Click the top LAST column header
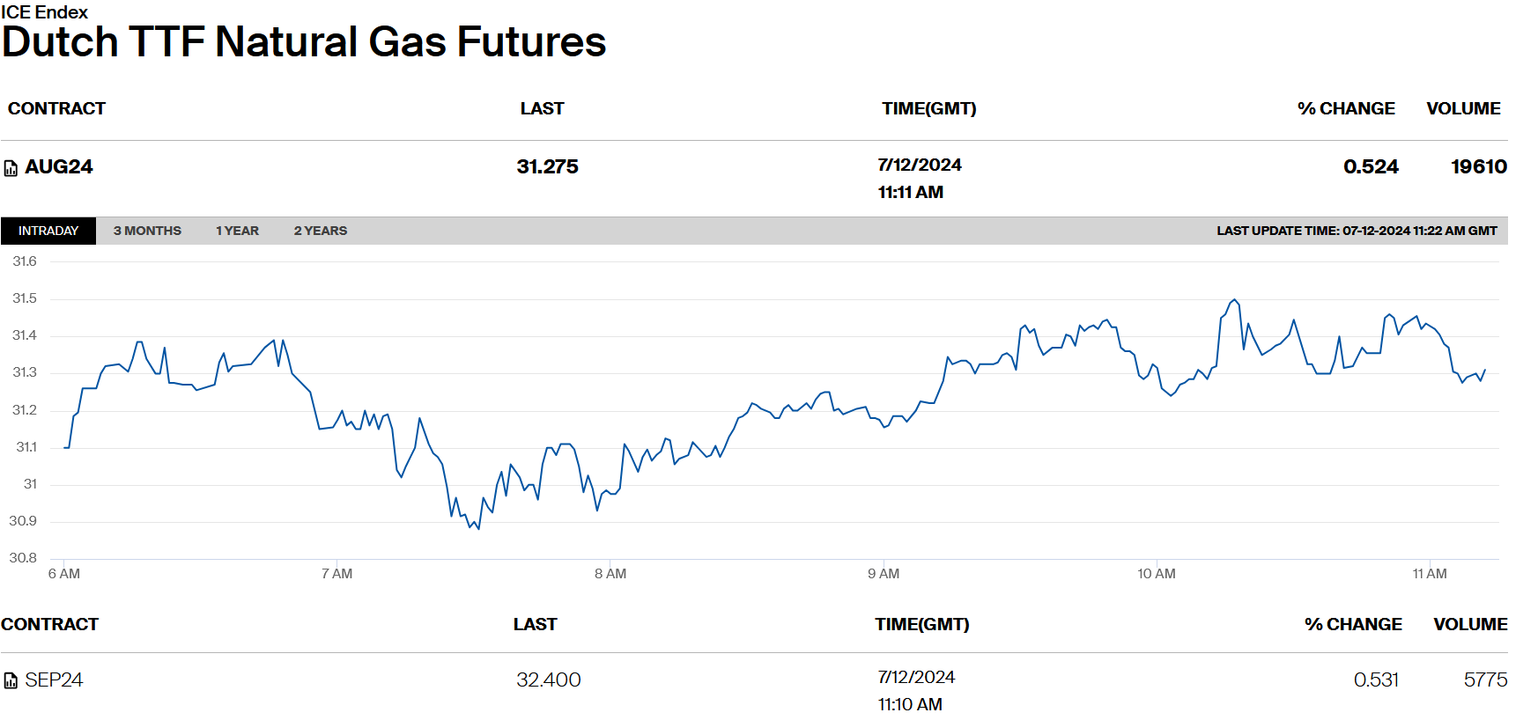1538x720 pixels. click(542, 108)
